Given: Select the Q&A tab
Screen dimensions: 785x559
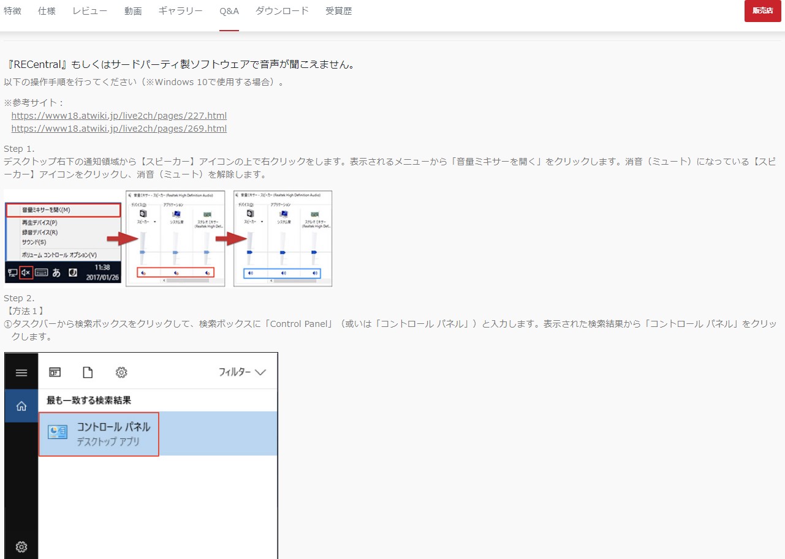Looking at the screenshot, I should 229,11.
